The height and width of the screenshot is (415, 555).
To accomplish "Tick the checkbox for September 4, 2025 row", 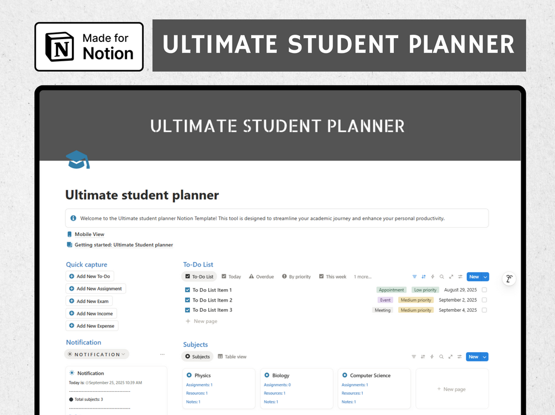I will coord(484,310).
